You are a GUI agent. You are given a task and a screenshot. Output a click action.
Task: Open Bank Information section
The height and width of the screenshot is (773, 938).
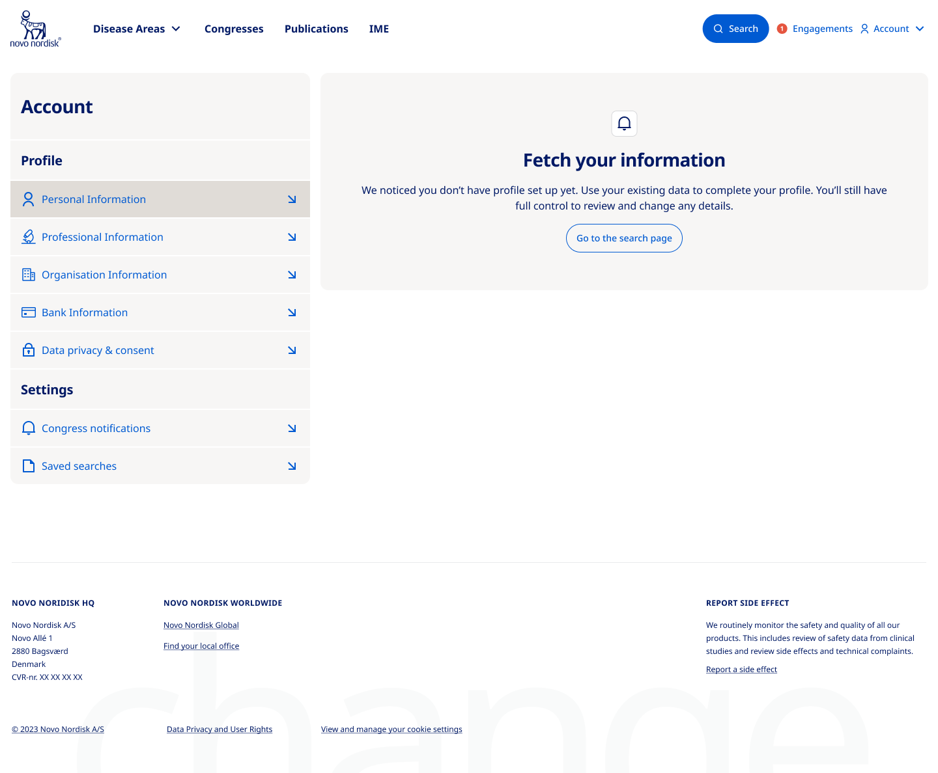[x=160, y=312]
